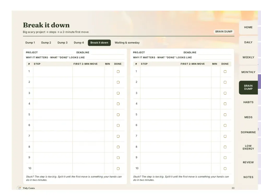Click the page number 33
Image resolution: width=261 pixels, height=195 pixels.
pos(233,188)
